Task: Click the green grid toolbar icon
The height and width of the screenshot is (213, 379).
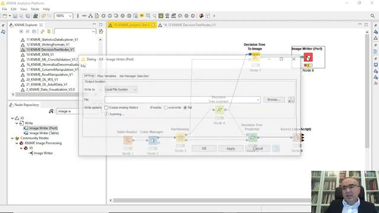Action: coord(161,16)
